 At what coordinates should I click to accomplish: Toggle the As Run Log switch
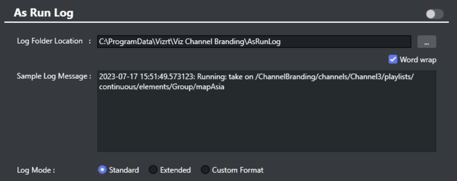434,14
